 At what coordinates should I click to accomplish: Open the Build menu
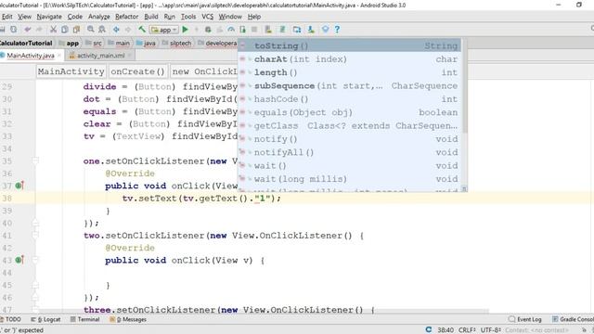(151, 17)
